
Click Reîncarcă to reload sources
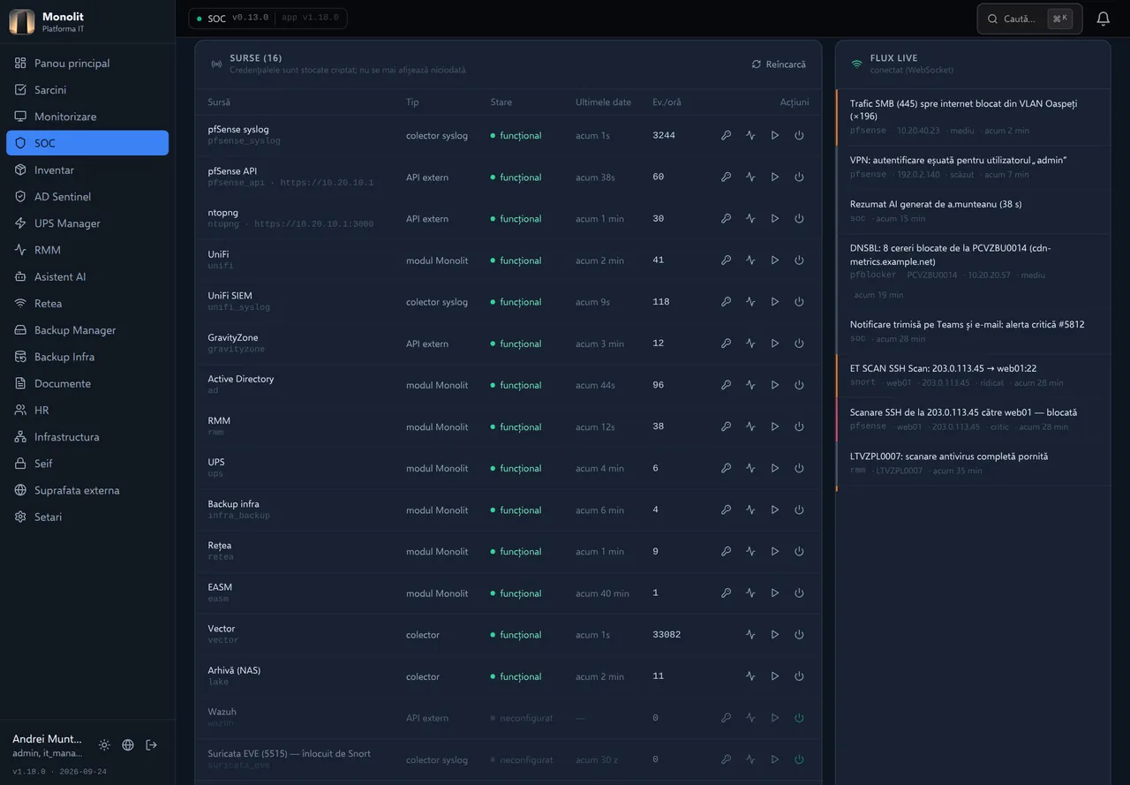click(779, 64)
